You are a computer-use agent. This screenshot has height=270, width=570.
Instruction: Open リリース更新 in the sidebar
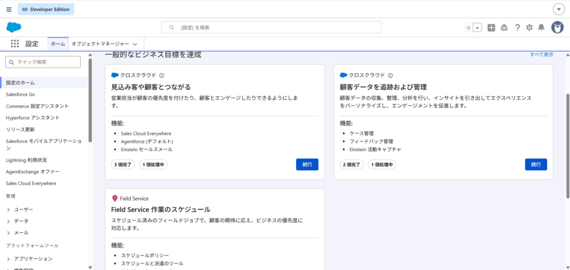[21, 129]
